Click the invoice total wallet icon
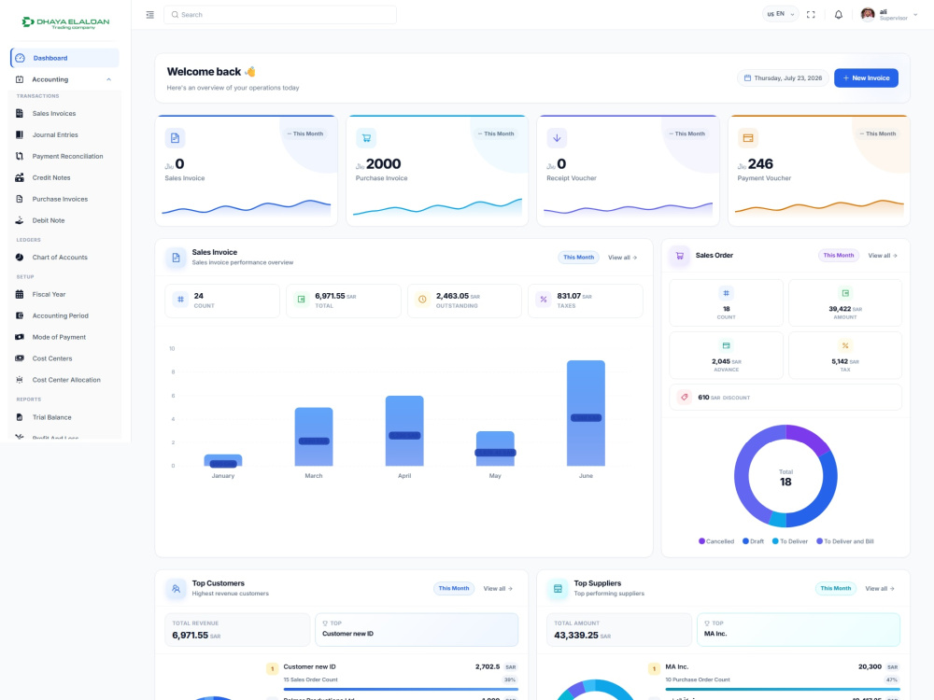 pos(302,300)
